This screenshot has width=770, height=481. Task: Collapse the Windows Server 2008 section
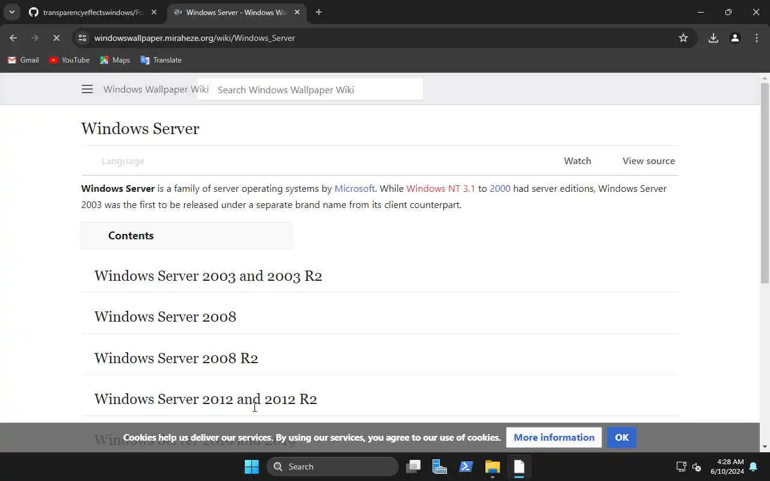pyautogui.click(x=165, y=317)
